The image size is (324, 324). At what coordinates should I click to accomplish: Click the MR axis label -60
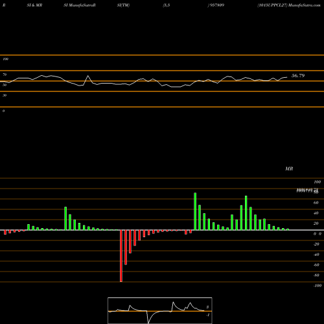[316, 265]
